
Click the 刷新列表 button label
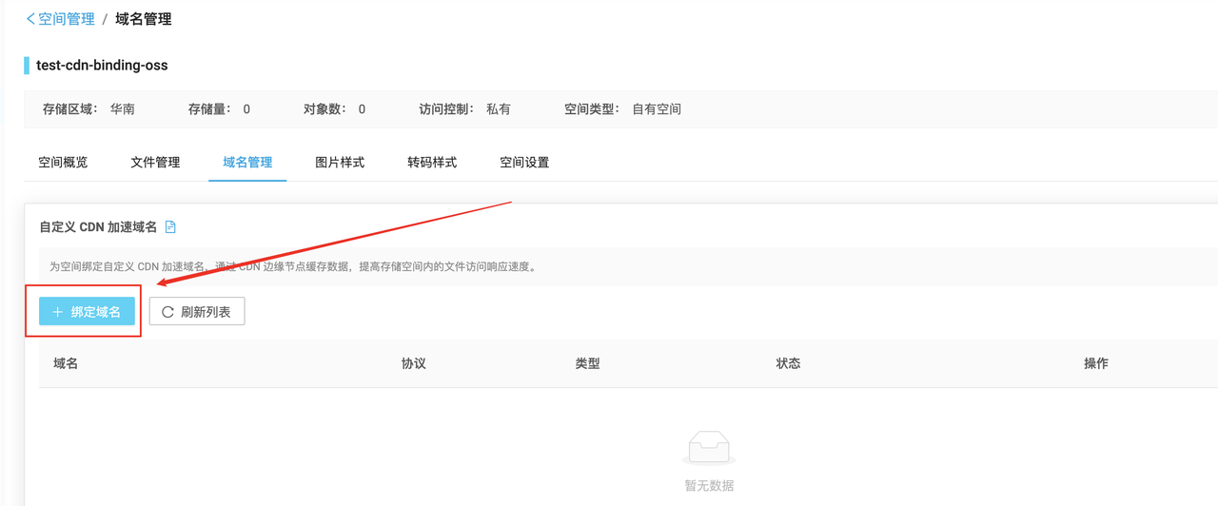coord(206,312)
